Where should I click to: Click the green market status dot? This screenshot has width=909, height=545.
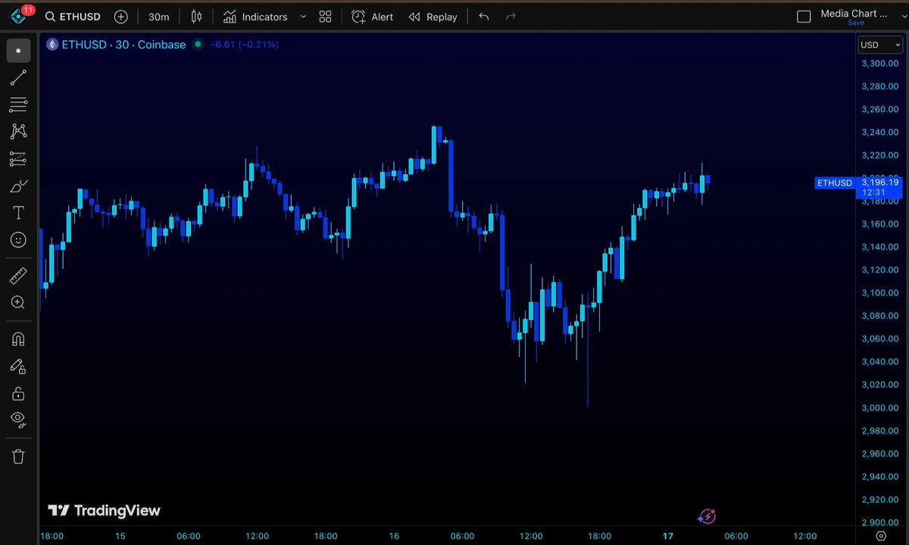coord(198,45)
